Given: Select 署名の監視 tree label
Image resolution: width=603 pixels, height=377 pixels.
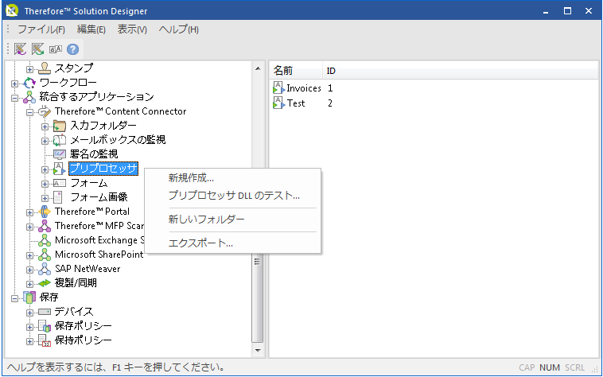Looking at the screenshot, I should 94,154.
